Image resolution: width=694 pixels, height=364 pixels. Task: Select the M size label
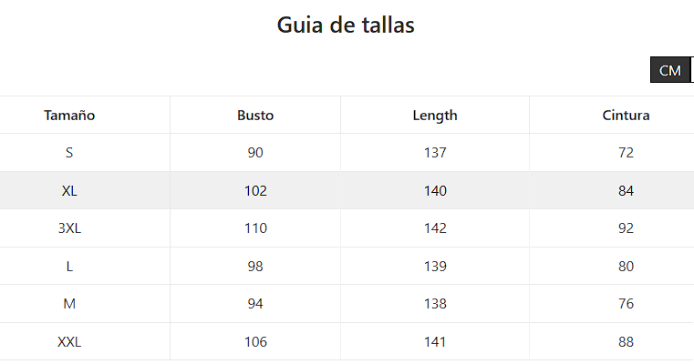(69, 304)
